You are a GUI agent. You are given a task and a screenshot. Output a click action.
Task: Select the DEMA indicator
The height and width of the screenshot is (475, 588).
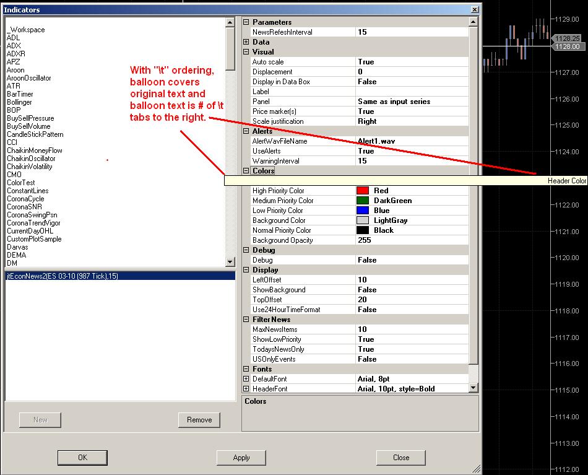17,255
